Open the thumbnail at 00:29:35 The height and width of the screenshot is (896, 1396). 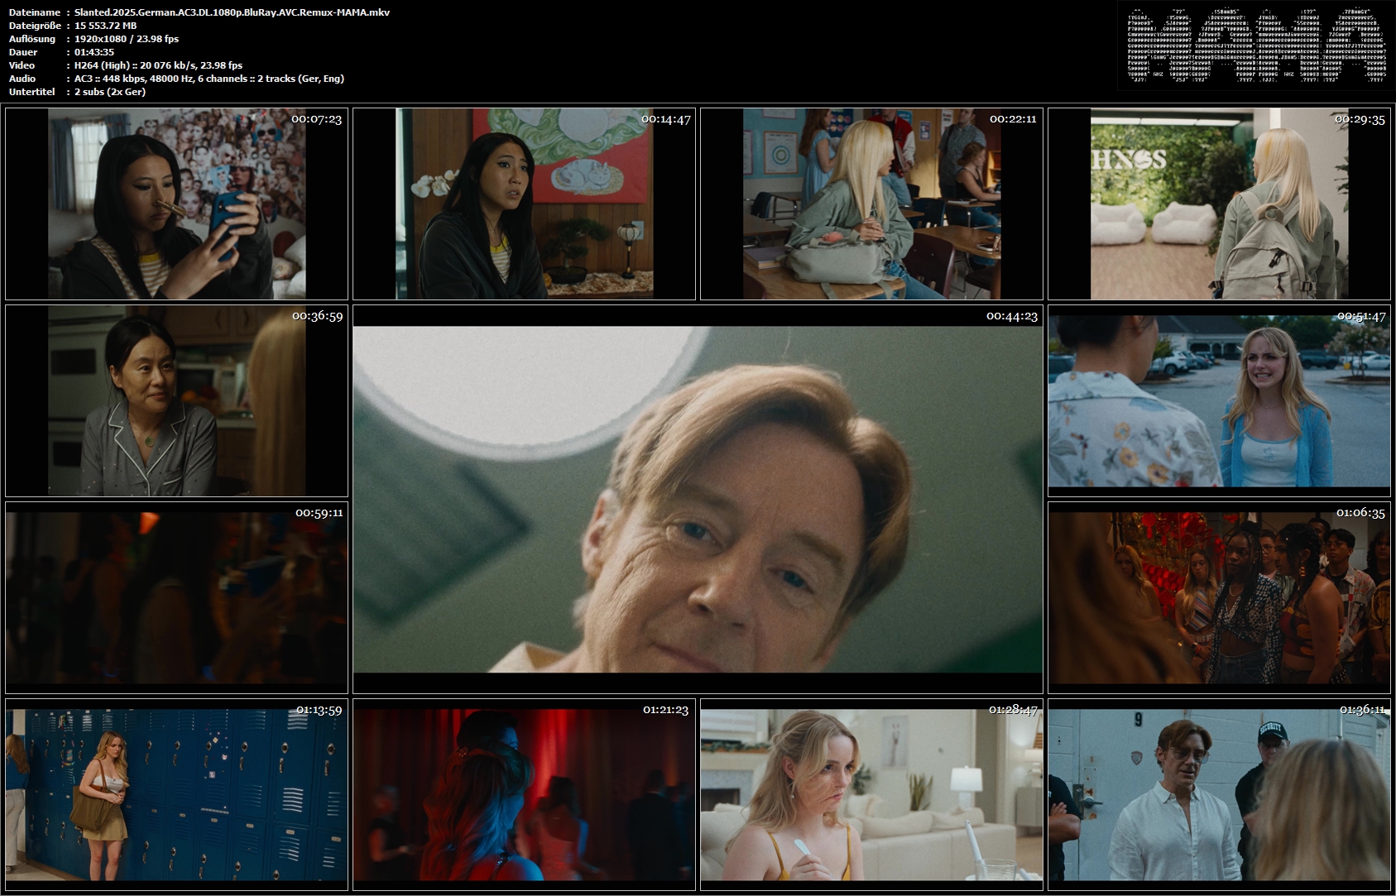point(1219,204)
